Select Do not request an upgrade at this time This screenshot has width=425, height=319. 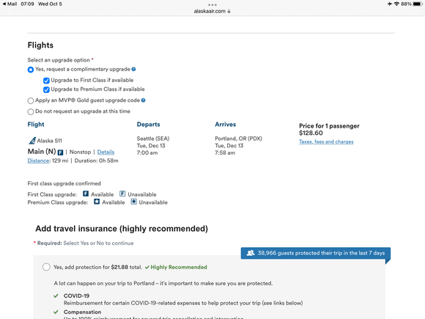(31, 111)
